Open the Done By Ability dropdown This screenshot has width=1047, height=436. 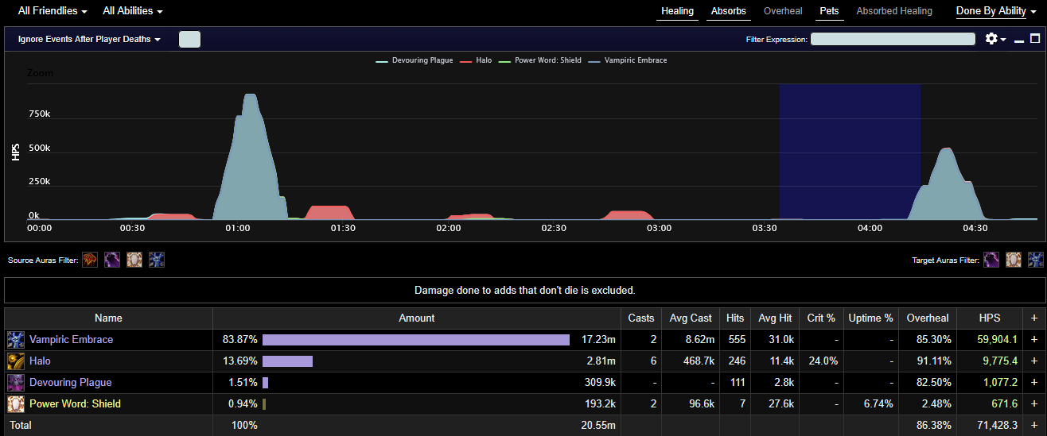click(x=995, y=11)
